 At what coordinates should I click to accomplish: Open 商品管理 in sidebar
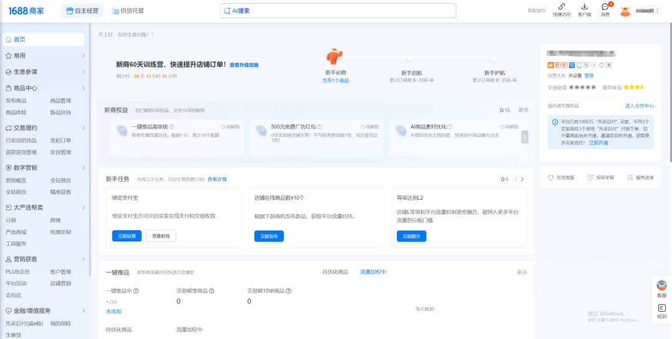point(60,101)
